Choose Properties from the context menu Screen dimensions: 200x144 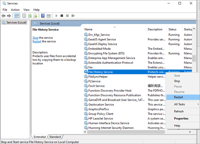181,119
